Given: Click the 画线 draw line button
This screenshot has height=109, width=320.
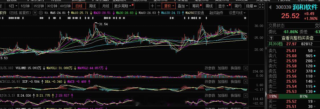Looking at the screenshot, I should click(209, 6).
